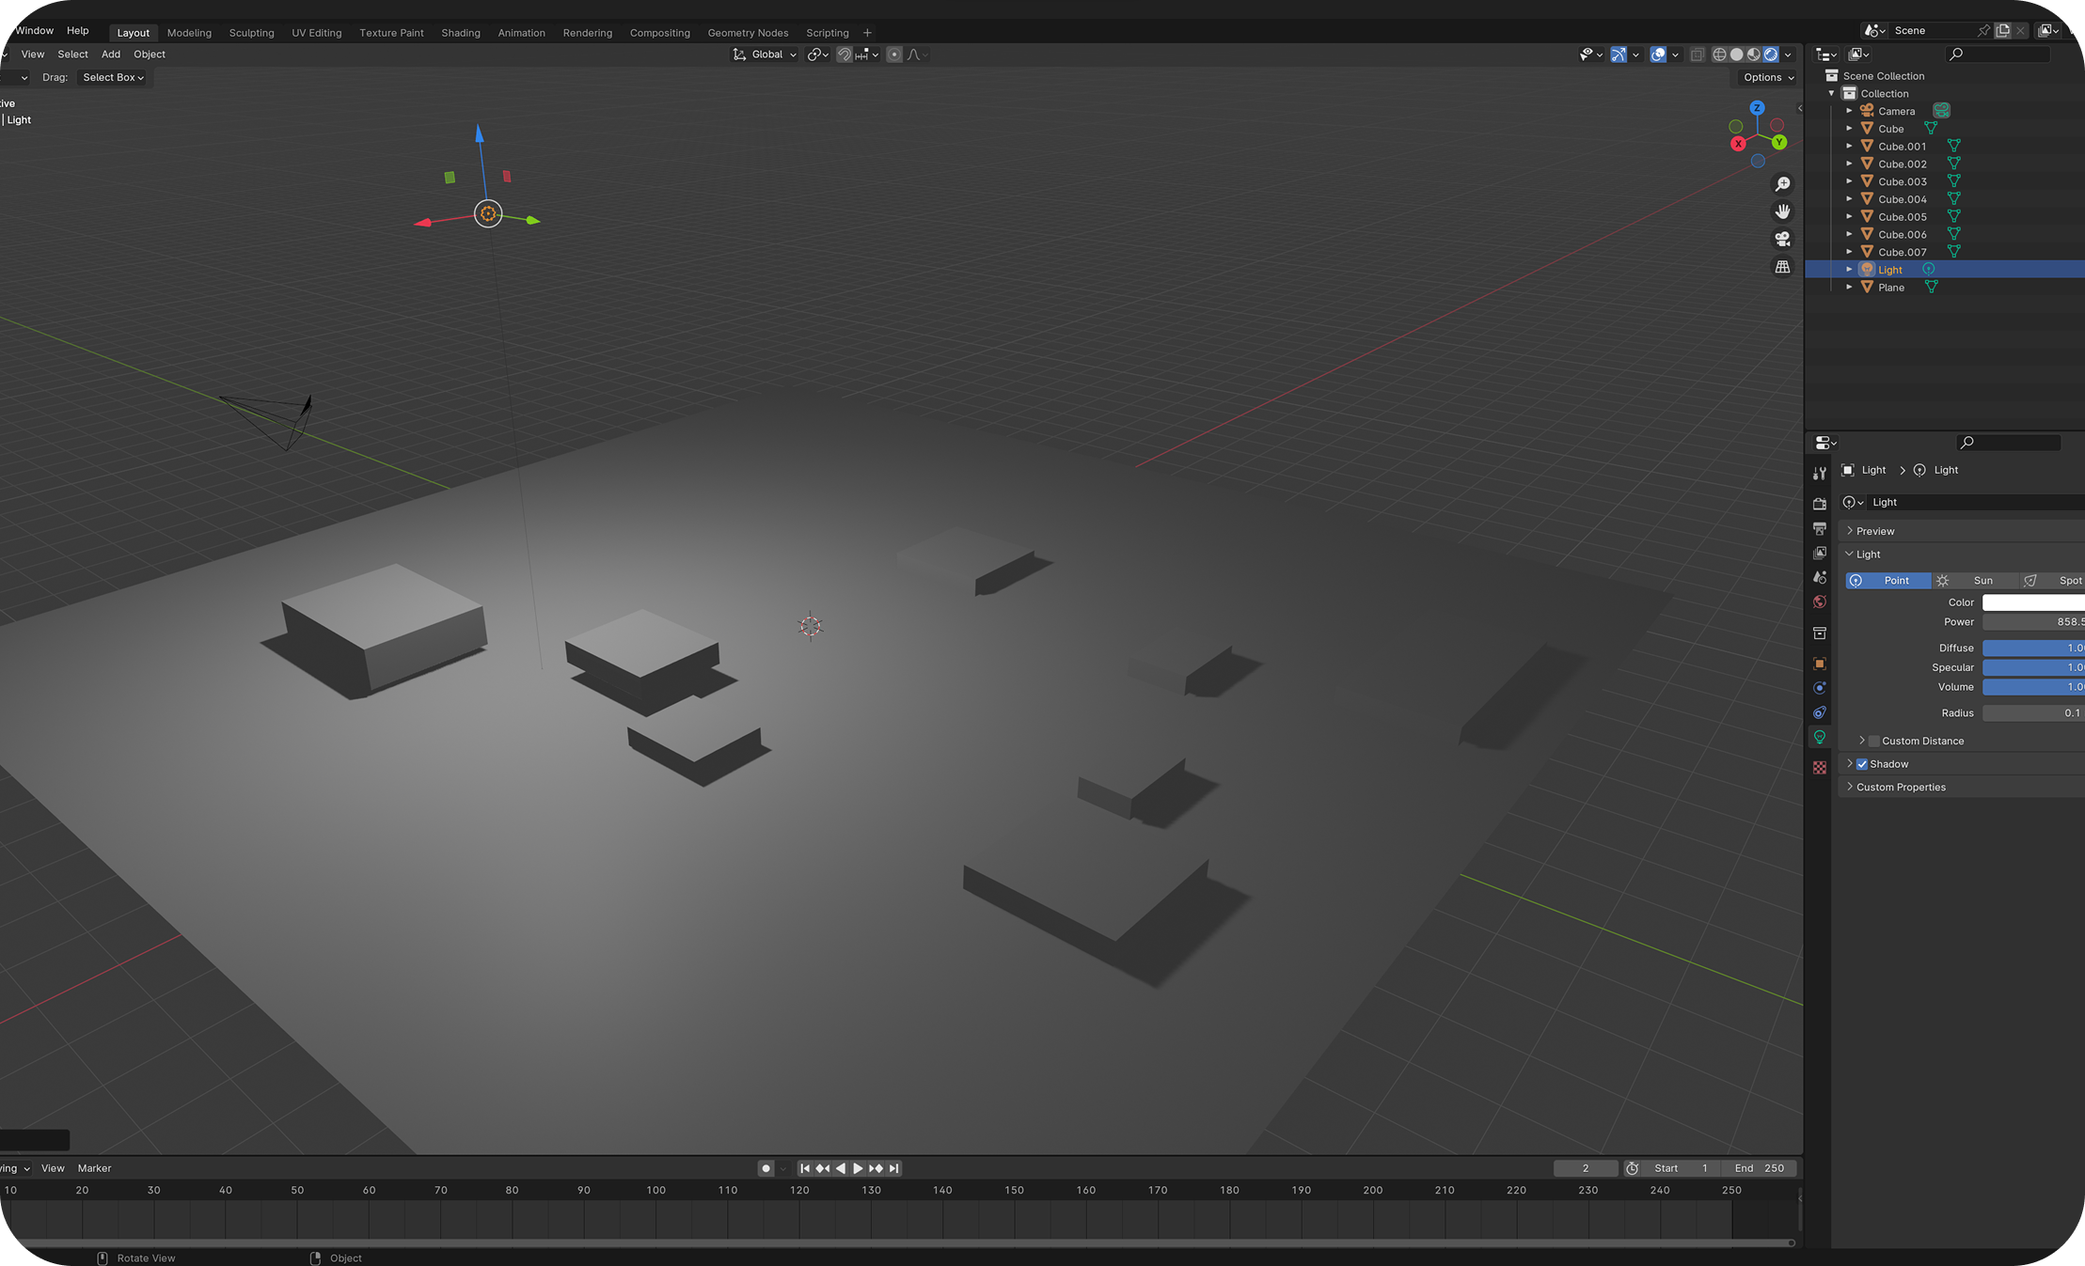Toggle the viewport gizmos button

coord(1619,55)
